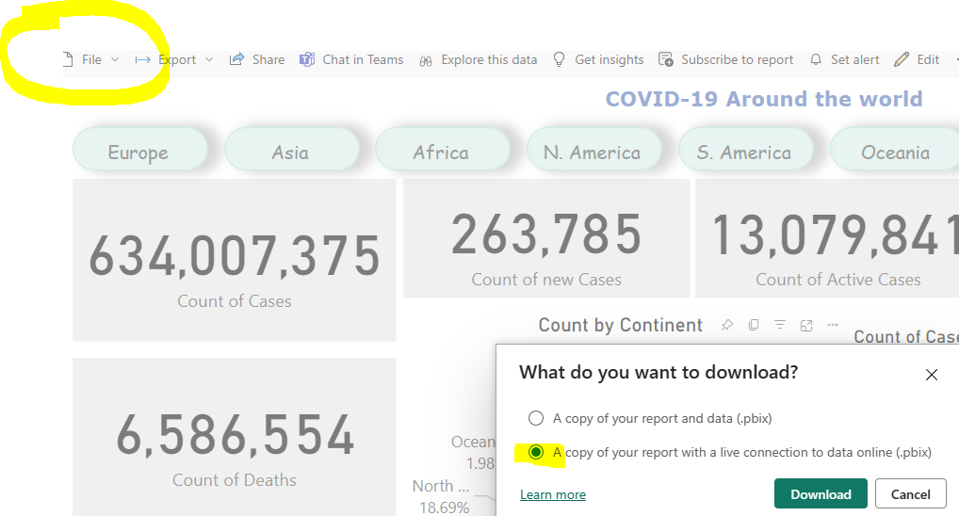
Task: Filter by the Africa button
Action: [442, 149]
